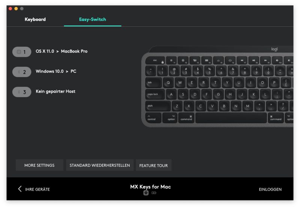Viewport: 300px width, 208px height.
Task: Close the Logitech Options window
Action: tap(10, 9)
